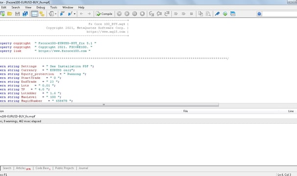Click the Step Into debug icon
This screenshot has width=297, height=176.
click(151, 14)
